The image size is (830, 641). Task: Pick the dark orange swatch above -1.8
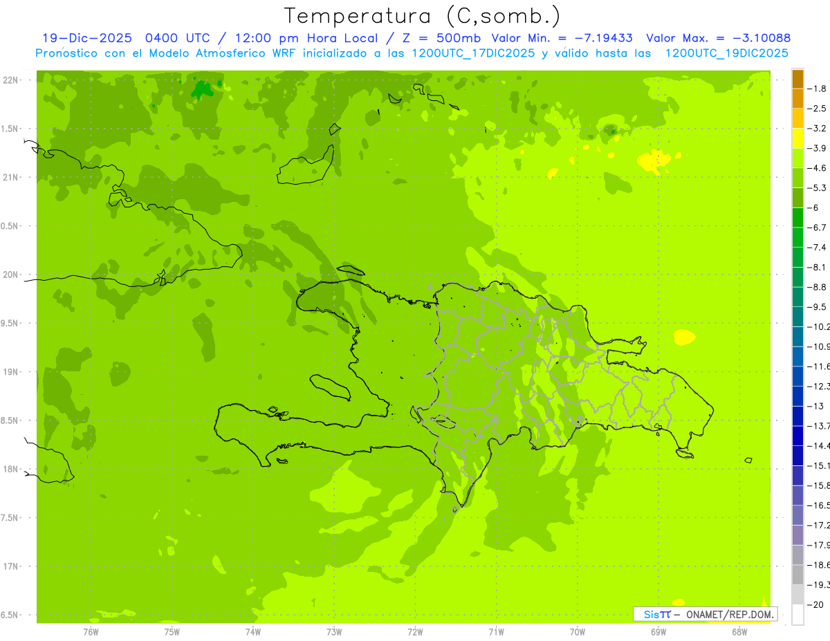[x=797, y=79]
